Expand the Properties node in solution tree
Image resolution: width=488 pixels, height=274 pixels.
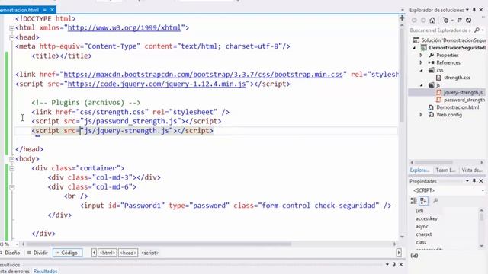coord(421,55)
